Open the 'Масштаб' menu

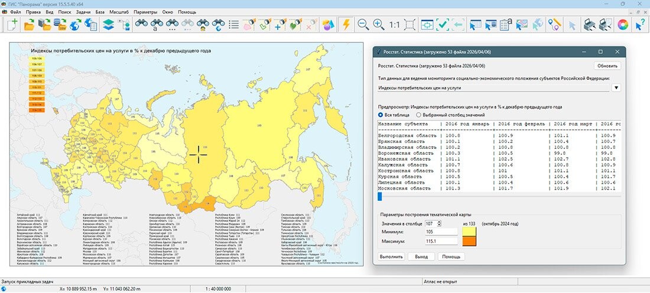[119, 12]
